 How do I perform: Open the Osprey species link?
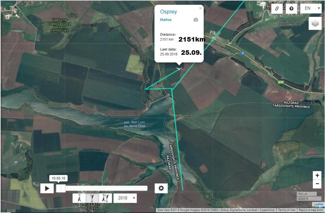(168, 12)
